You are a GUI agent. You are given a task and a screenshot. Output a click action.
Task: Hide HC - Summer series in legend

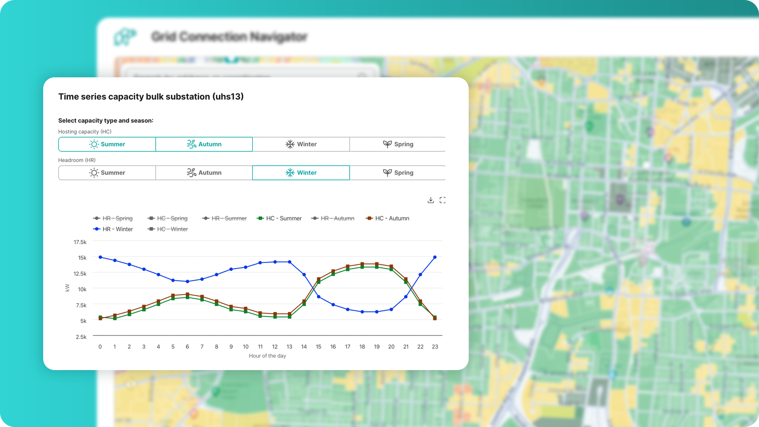(279, 218)
